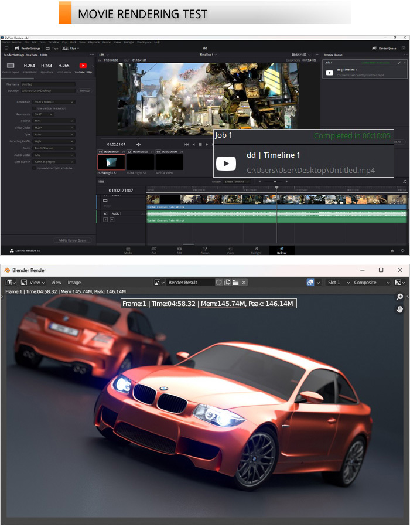
Task: Solo the Audio 1 track
Action: tap(105, 219)
